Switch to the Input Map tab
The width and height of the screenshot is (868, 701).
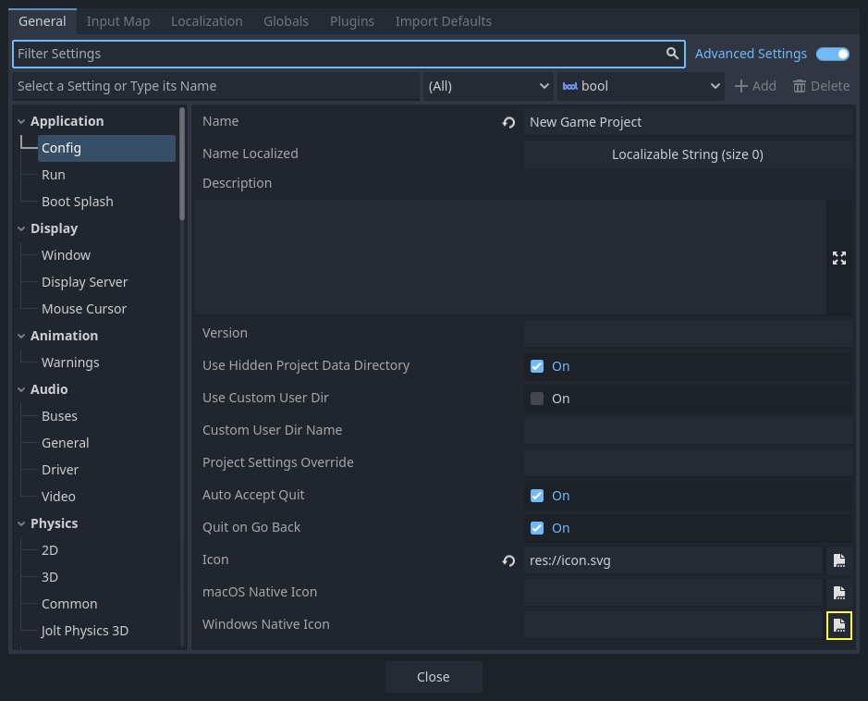(x=118, y=20)
